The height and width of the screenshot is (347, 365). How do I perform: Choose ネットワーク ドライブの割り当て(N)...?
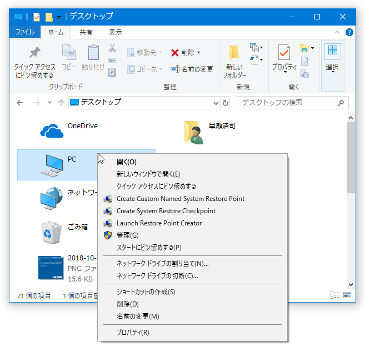192,264
